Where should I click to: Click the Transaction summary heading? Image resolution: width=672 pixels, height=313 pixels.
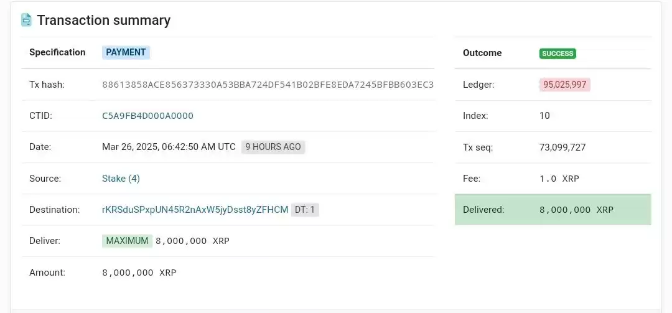tap(104, 20)
